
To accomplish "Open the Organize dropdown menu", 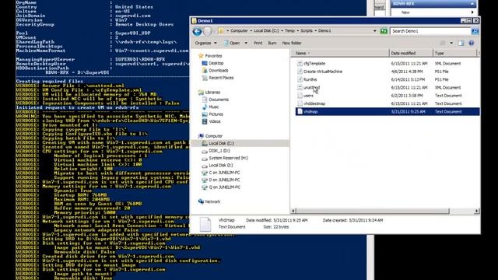I will coord(205,43).
